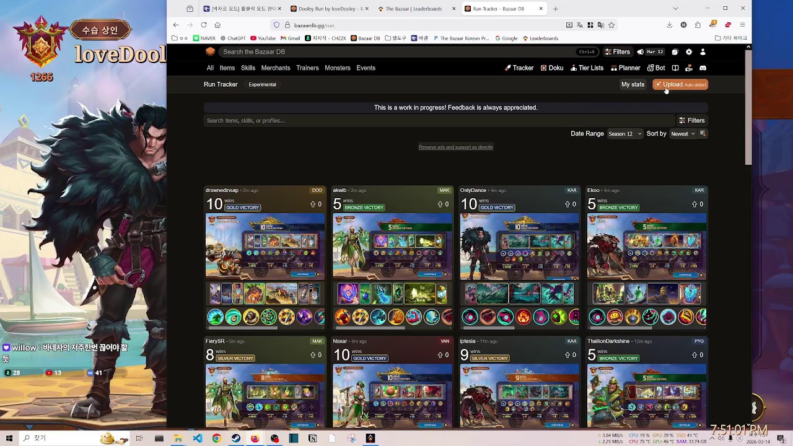The image size is (793, 446).
Task: Click the Upload Auto-detect button
Action: [680, 84]
